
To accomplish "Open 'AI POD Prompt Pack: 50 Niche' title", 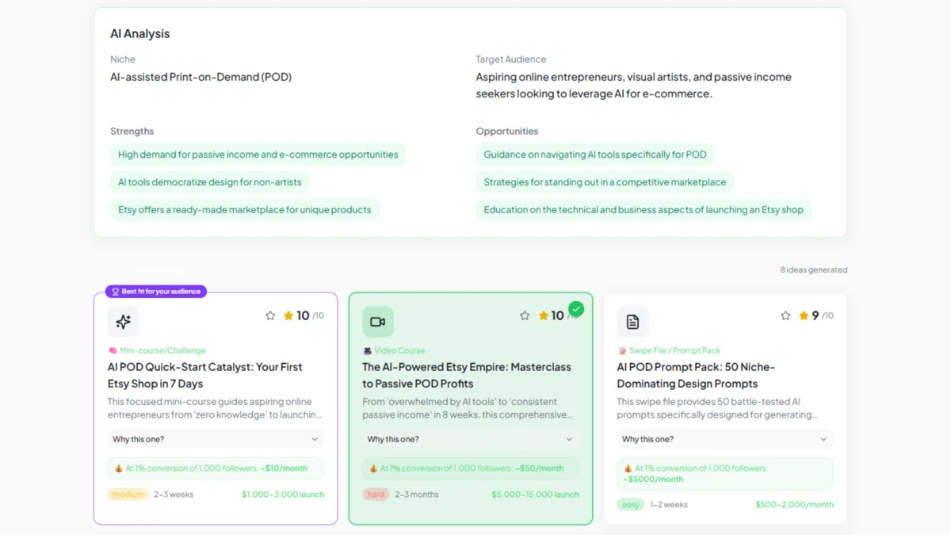I will [697, 375].
